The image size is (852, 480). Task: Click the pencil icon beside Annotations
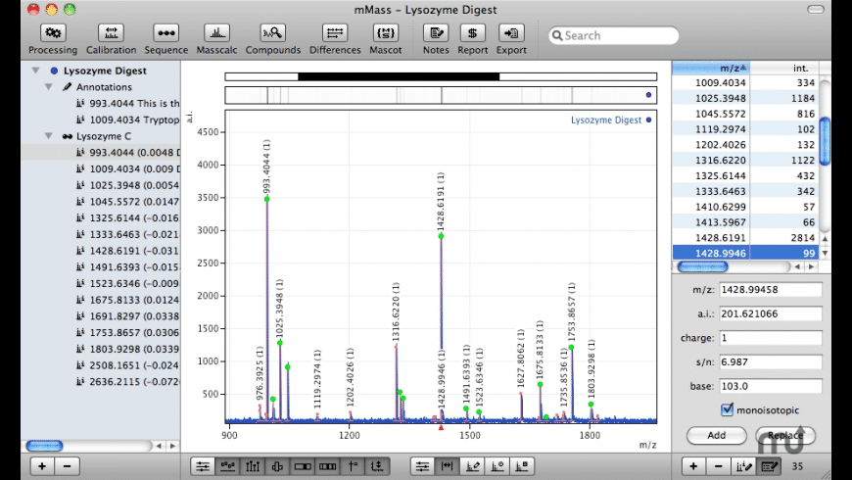point(68,87)
